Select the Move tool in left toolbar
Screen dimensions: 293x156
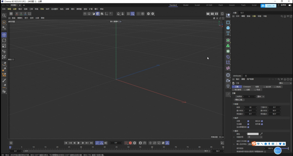pos(4,35)
